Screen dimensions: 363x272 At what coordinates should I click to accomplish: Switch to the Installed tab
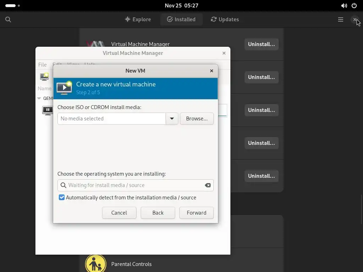pyautogui.click(x=181, y=19)
